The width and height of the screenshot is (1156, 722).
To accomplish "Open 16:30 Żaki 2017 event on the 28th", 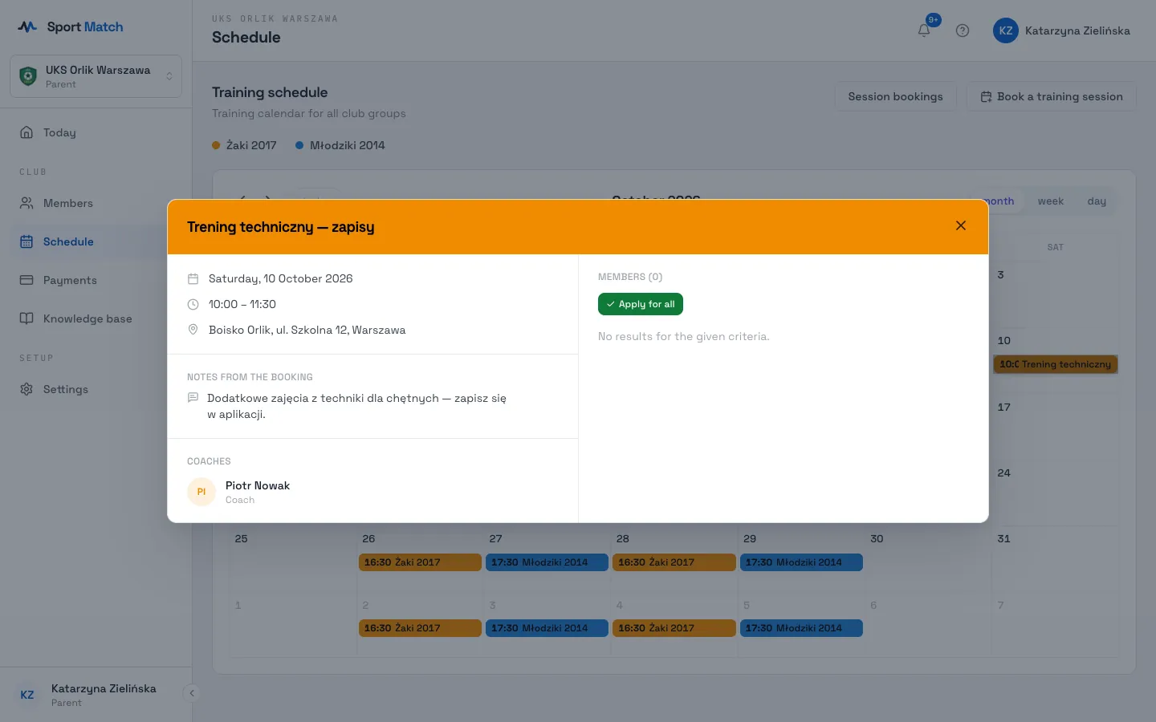I will pyautogui.click(x=674, y=562).
